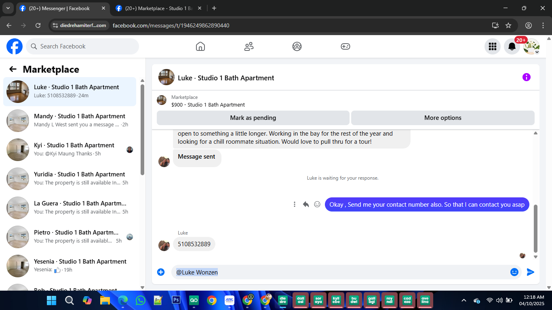The image size is (552, 310).
Task: Open the volume control in system tray
Action: pyautogui.click(x=499, y=300)
